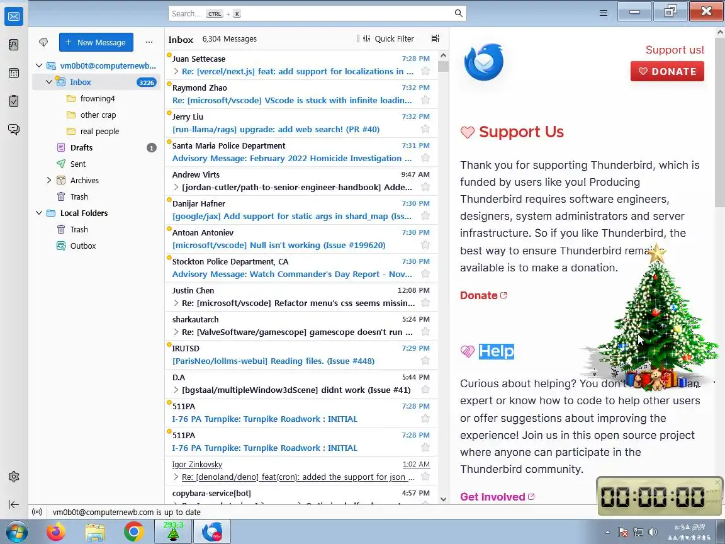
Task: Star the Jerry Liu message
Action: click(x=425, y=129)
